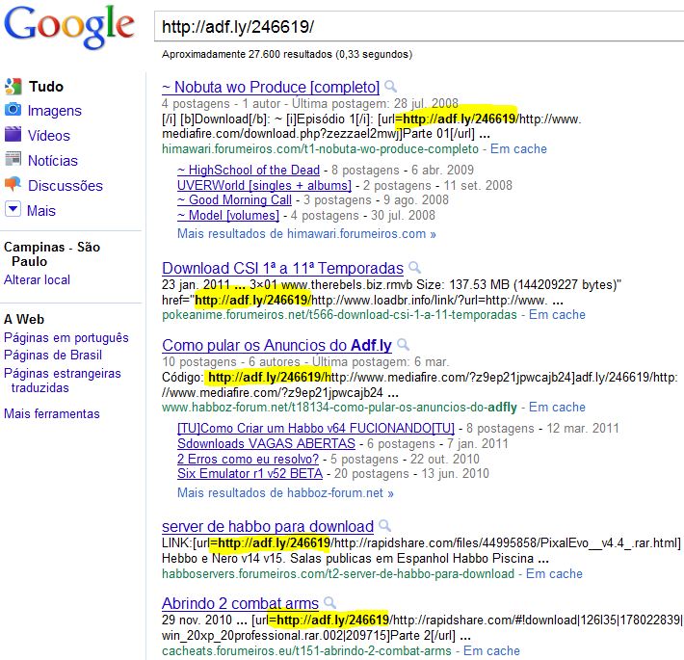Open server de habbo para download result
Viewport: 684px width, 660px height.
click(268, 526)
